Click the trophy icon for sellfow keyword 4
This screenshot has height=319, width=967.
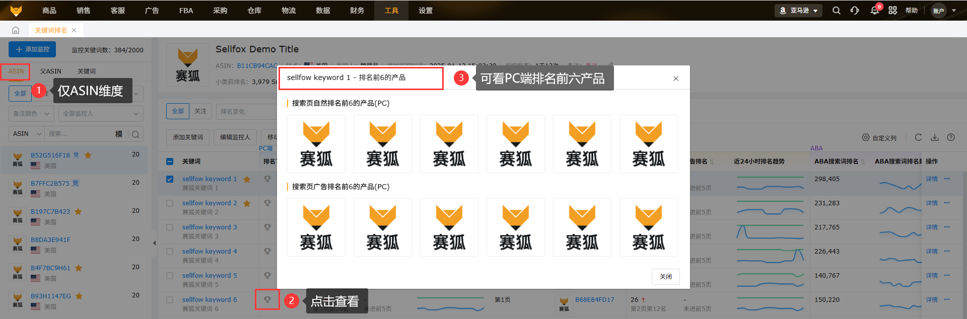coord(267,251)
